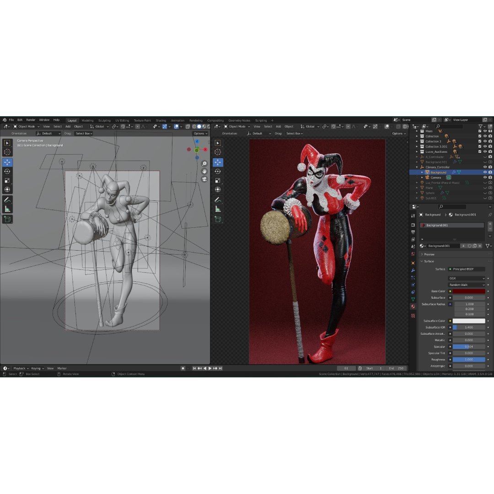The height and width of the screenshot is (494, 494).
Task: Switch to the Shading workspace tab
Action: coord(161,121)
